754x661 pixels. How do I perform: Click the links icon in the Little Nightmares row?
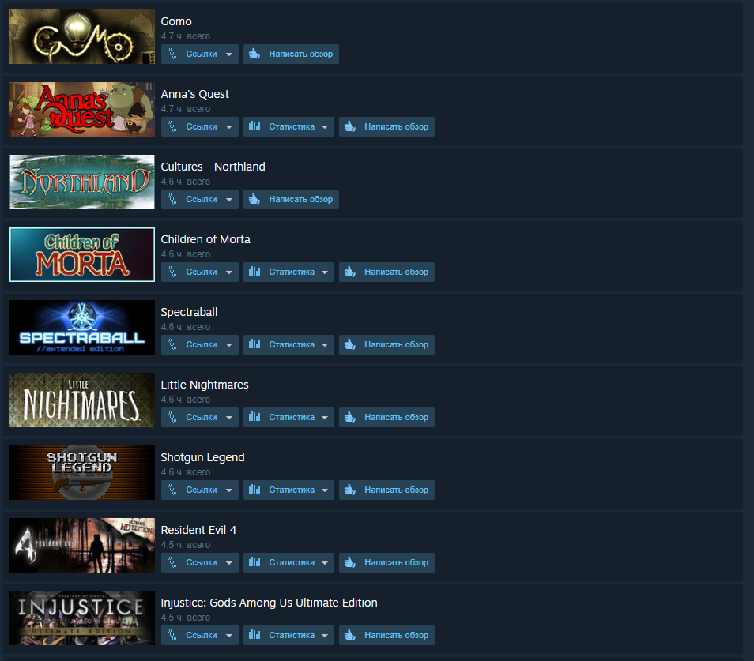tap(172, 417)
